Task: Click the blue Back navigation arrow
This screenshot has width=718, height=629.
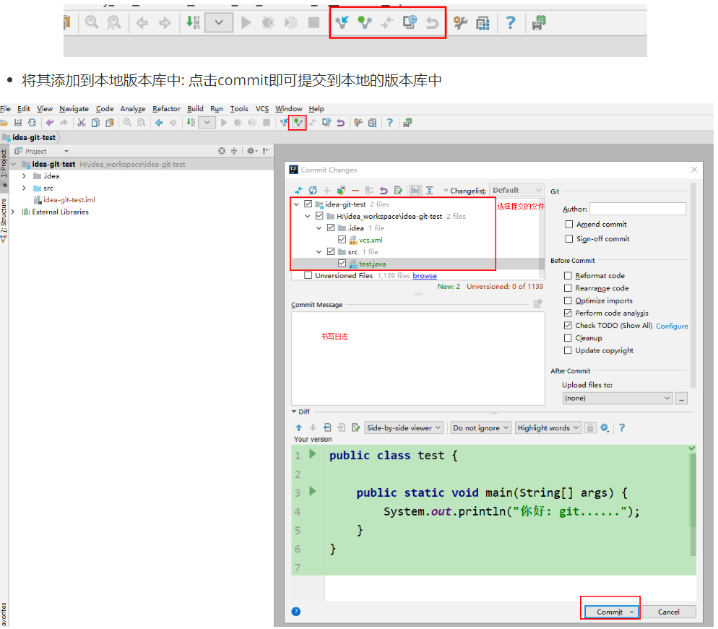Action: pos(159,123)
